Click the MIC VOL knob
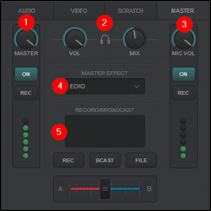This screenshot has height=211, width=211. tap(184, 39)
